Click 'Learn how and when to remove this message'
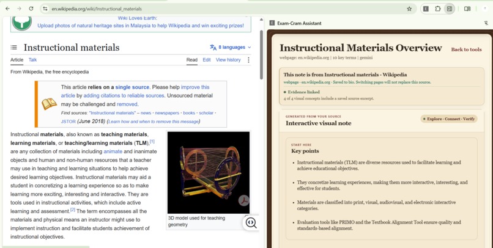493x248 pixels. [x=154, y=122]
